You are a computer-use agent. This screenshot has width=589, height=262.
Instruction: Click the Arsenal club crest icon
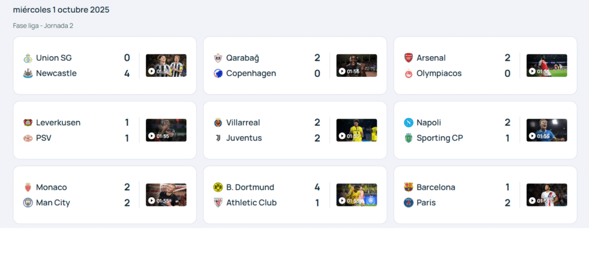click(x=408, y=58)
